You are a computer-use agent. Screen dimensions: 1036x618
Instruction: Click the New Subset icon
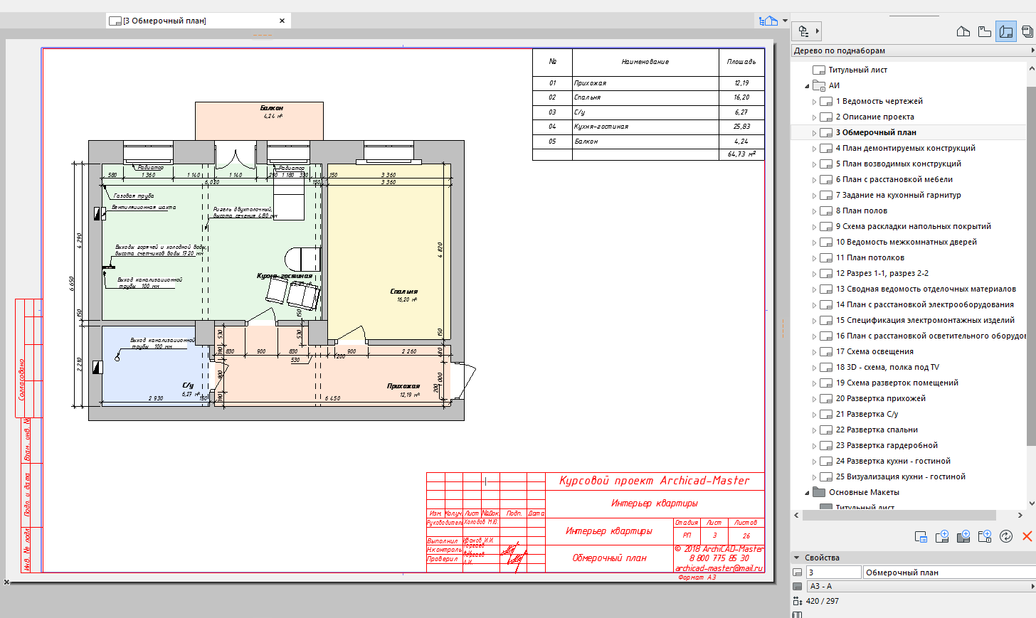(984, 536)
